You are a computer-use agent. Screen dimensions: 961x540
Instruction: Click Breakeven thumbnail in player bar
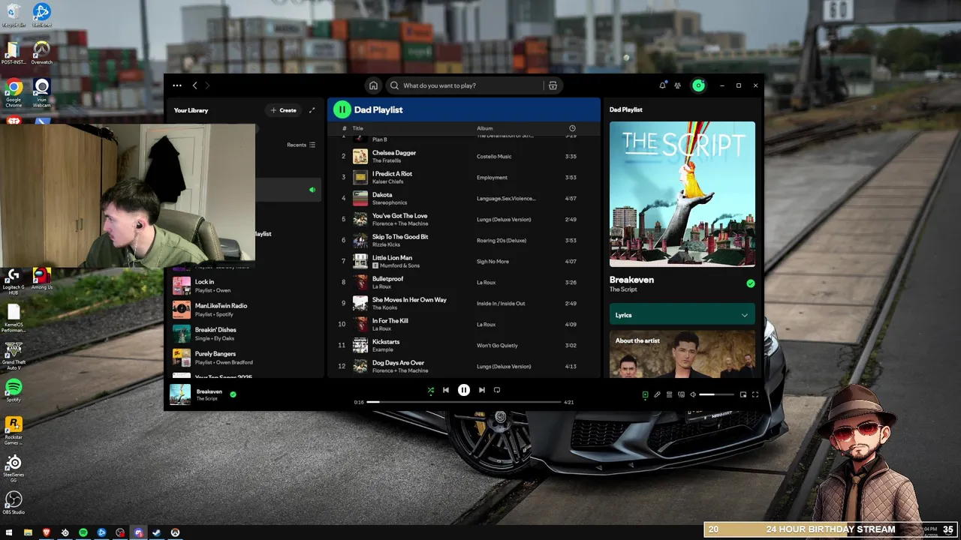180,394
